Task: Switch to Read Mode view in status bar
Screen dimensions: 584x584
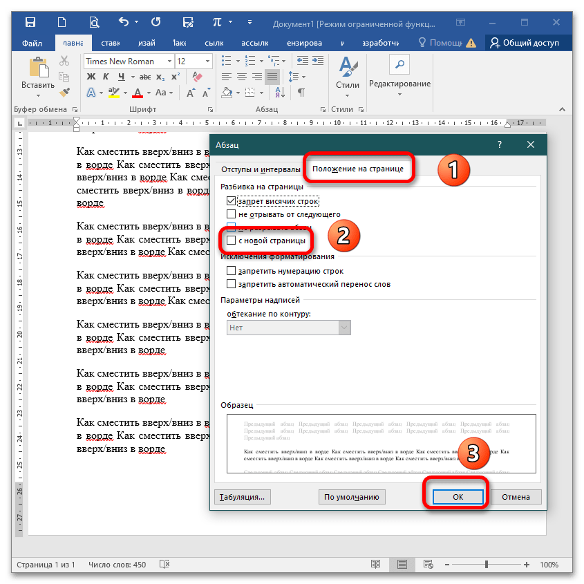Action: [x=375, y=565]
